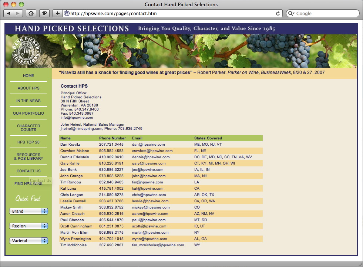Click info@hpswine.com email link

tap(77, 118)
